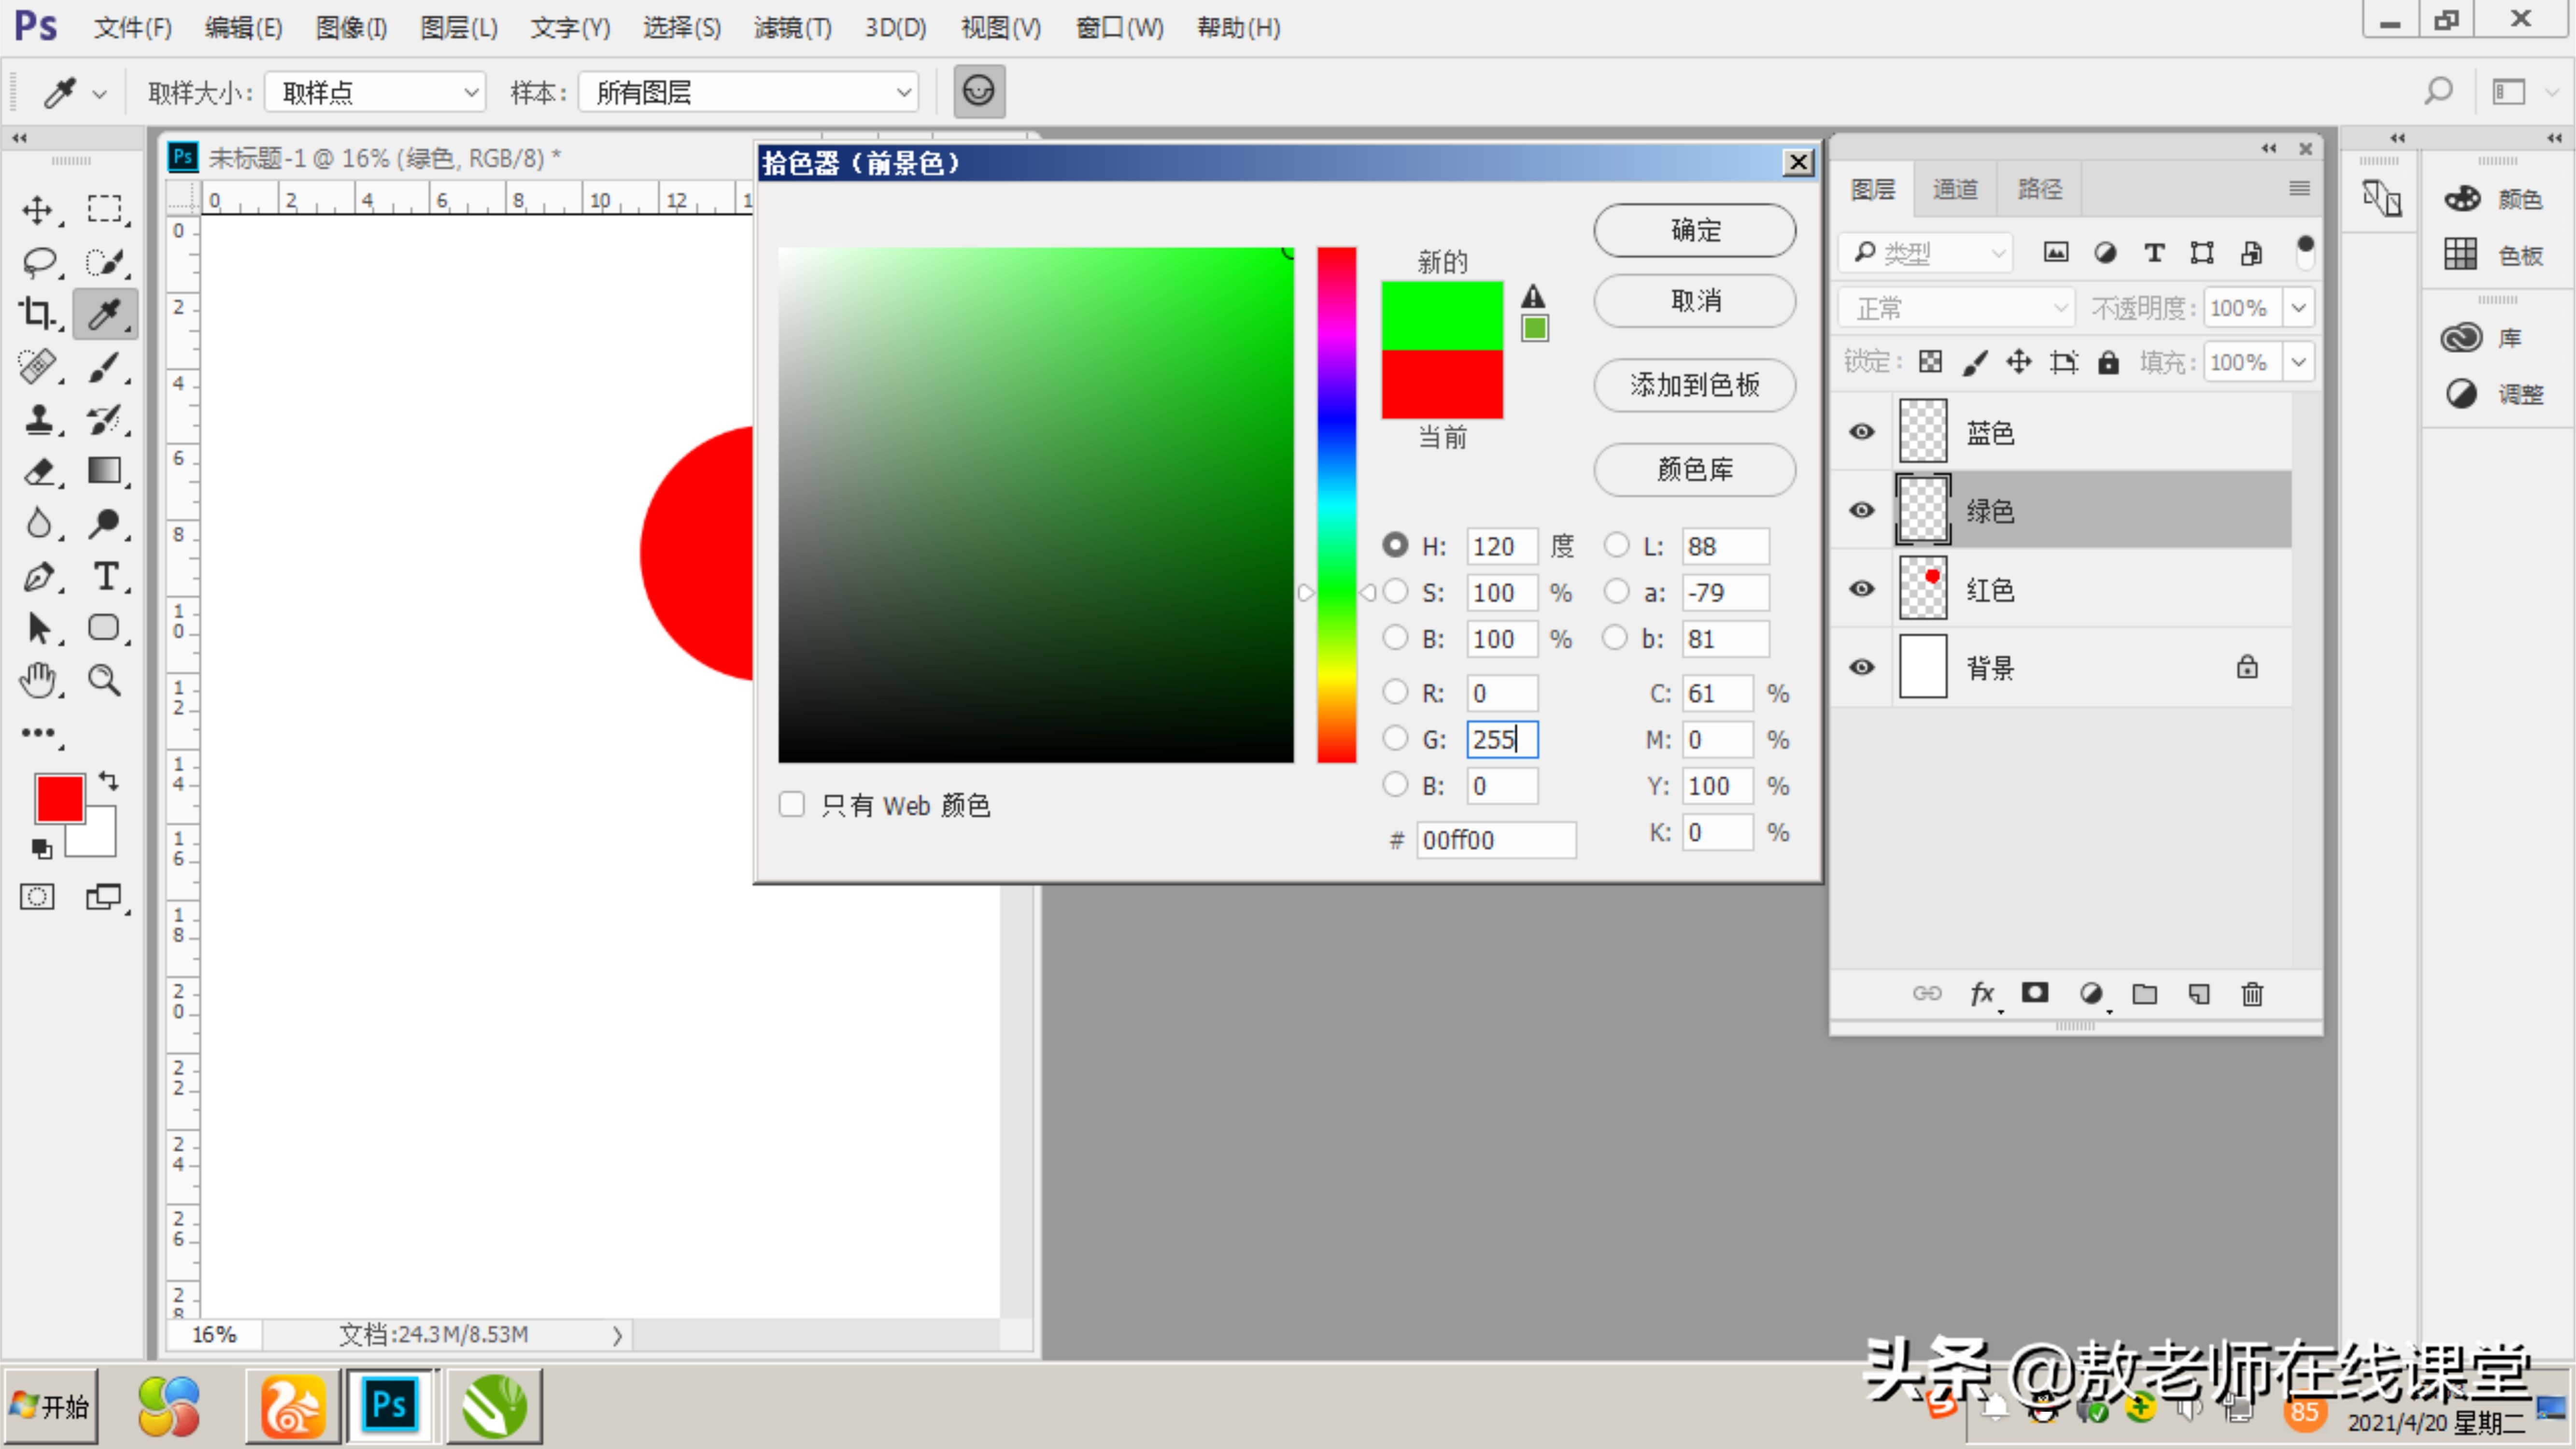This screenshot has width=2576, height=1449.
Task: Click the 确定 OK button
Action: pyautogui.click(x=1694, y=230)
